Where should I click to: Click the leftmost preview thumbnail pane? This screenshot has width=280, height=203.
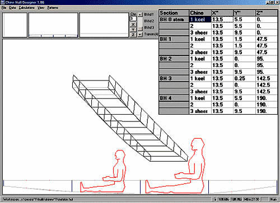point(15,25)
